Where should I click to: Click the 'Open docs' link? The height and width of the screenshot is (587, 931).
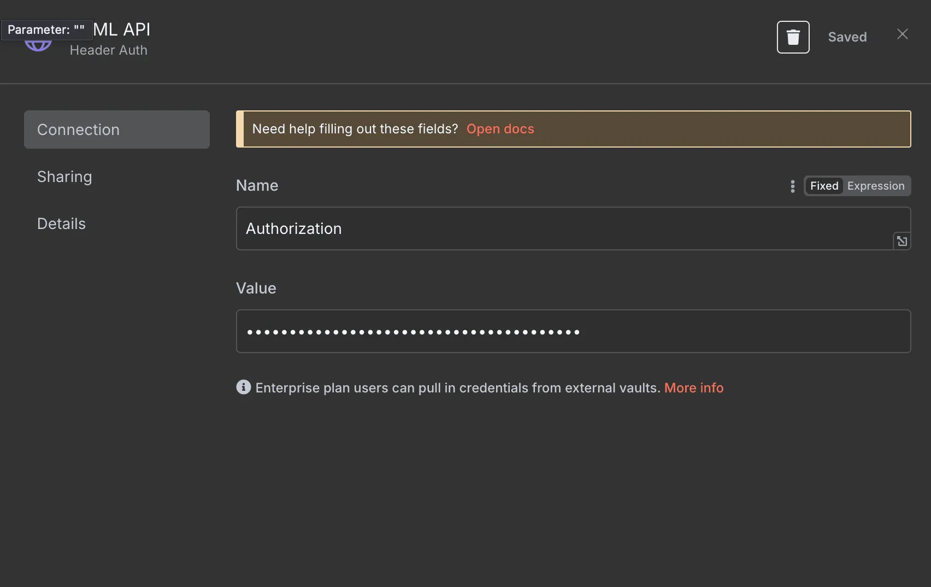click(500, 129)
